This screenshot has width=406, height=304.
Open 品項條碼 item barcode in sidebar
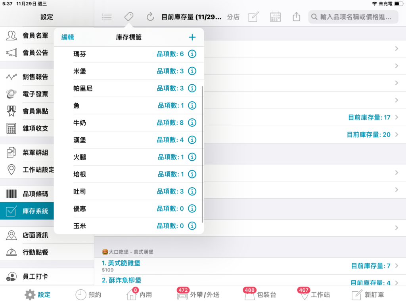click(27, 194)
